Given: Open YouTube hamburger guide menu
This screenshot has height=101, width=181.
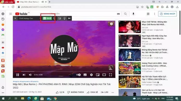Looking at the screenshot, I should point(10,14).
